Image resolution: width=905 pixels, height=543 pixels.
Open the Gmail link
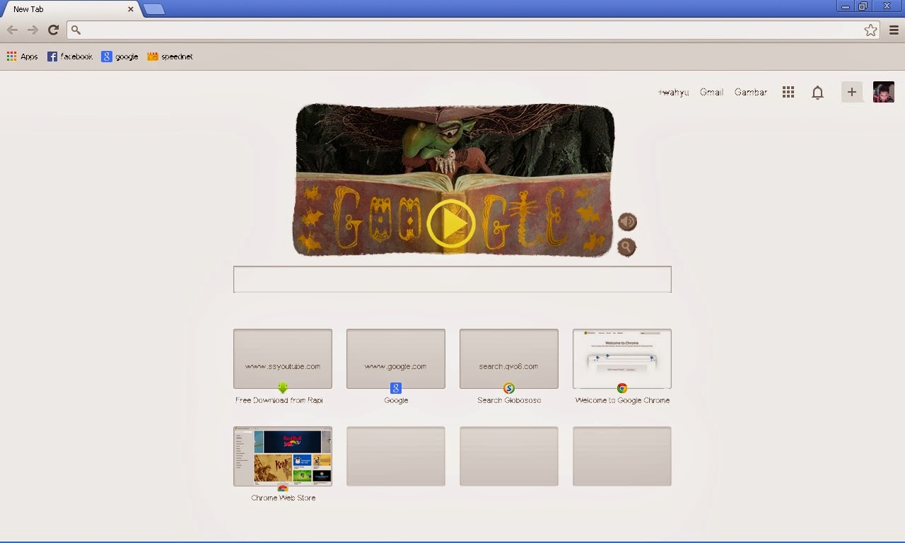click(x=711, y=92)
